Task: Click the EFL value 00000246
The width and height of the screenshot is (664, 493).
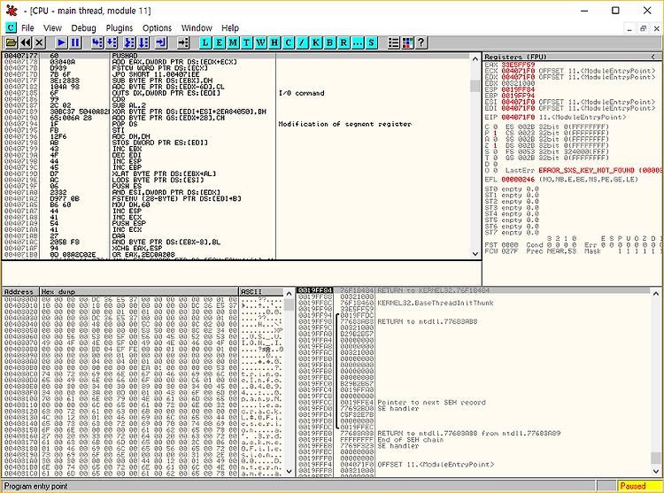Action: pyautogui.click(x=518, y=180)
